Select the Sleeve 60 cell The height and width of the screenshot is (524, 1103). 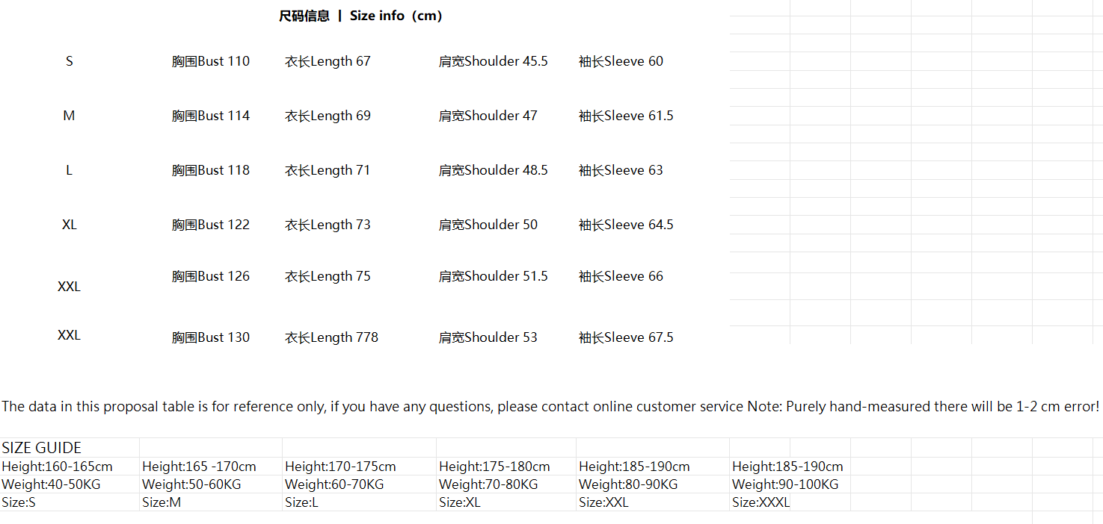tap(621, 61)
